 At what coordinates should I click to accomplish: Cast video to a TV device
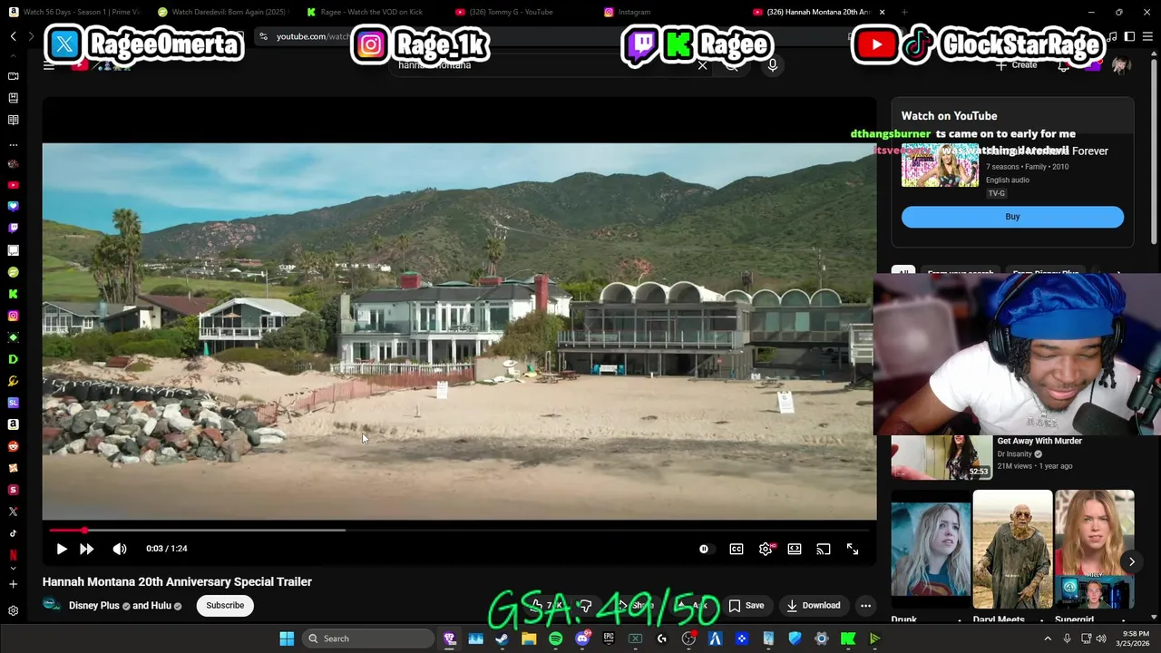[x=824, y=549]
